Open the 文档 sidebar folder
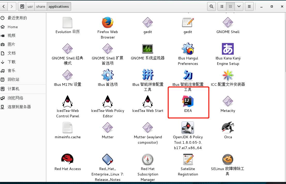This screenshot has width=286, height=184. click(23, 53)
